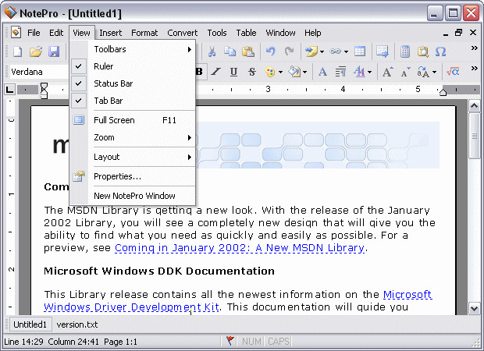Open the Format menu
This screenshot has width=484, height=351.
click(x=144, y=33)
